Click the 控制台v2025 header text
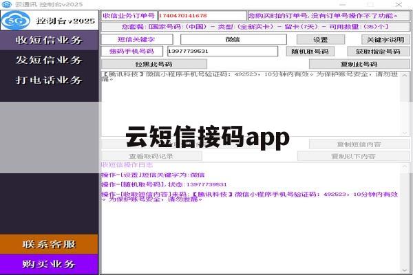 click(x=65, y=21)
